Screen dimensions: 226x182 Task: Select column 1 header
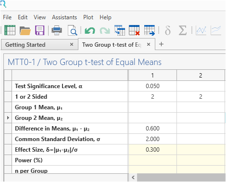[152, 75]
